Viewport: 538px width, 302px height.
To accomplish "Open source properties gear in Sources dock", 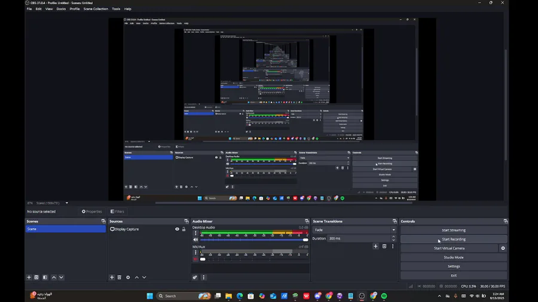I will point(128,278).
